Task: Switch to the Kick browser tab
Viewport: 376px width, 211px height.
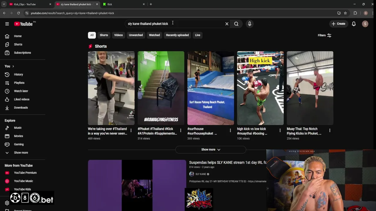Action: click(x=123, y=4)
